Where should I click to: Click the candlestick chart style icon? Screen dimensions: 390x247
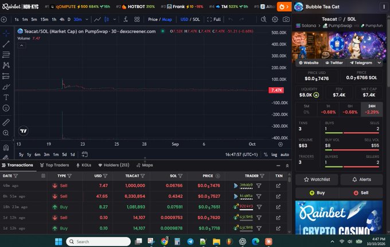click(x=107, y=19)
